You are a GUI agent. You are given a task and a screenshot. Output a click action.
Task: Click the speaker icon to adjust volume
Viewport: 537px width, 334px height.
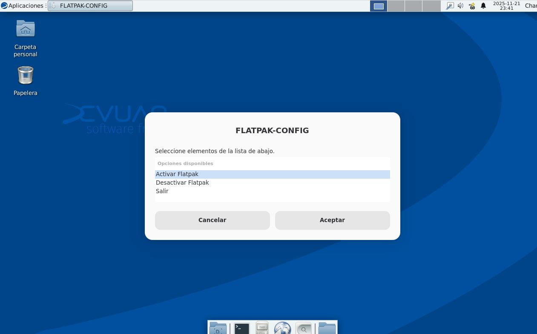pos(460,6)
